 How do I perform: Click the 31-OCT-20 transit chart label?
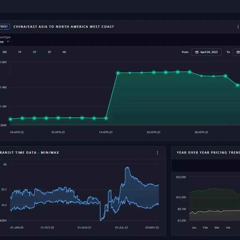(47, 228)
